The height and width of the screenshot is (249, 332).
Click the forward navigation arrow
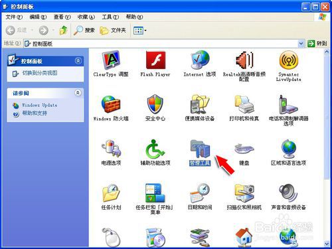(44, 31)
